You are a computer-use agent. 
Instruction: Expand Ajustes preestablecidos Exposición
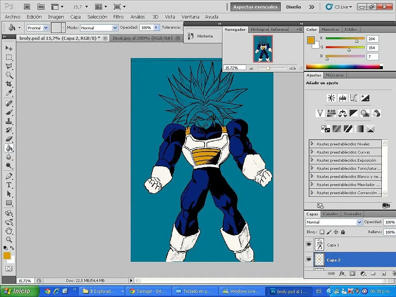coord(312,160)
